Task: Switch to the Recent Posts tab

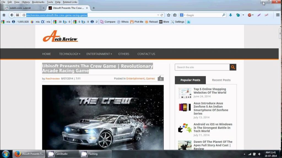Action: pyautogui.click(x=221, y=80)
